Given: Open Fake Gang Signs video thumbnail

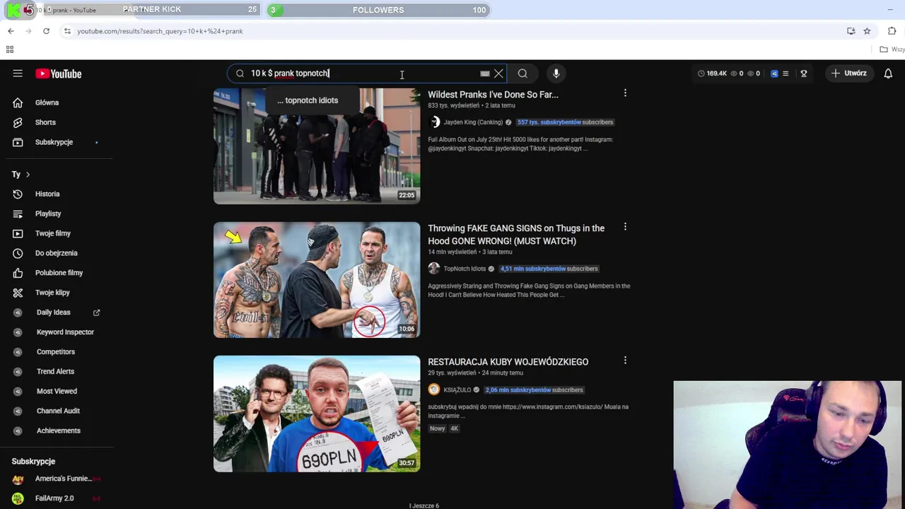Looking at the screenshot, I should pyautogui.click(x=317, y=280).
